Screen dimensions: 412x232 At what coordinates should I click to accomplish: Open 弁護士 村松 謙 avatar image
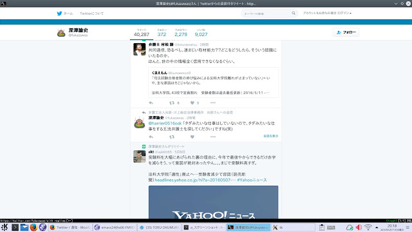pyautogui.click(x=139, y=49)
